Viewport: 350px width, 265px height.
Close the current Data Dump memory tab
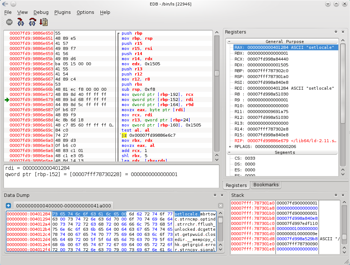[x=220, y=206]
